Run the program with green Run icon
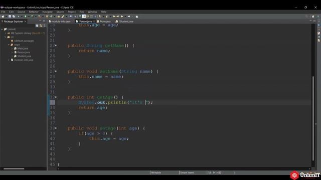Screen dimensions: 321x180 pyautogui.click(x=26, y=16)
